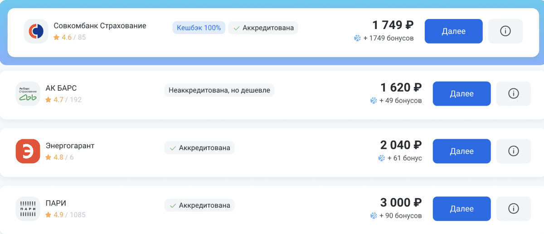544x234 pixels.
Task: Show info details for Энергогарант offer
Action: point(513,151)
